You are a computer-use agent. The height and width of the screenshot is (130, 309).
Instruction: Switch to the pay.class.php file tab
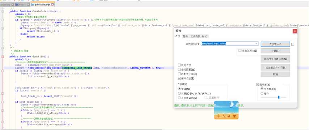click(43, 4)
